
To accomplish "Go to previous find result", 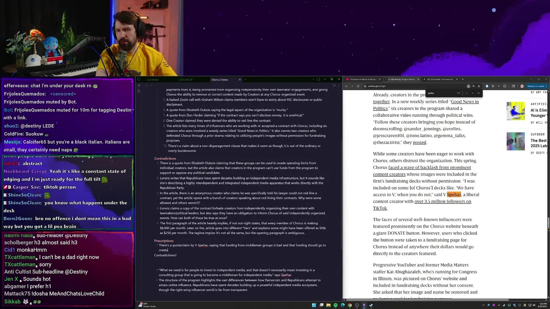I will click(x=467, y=93).
